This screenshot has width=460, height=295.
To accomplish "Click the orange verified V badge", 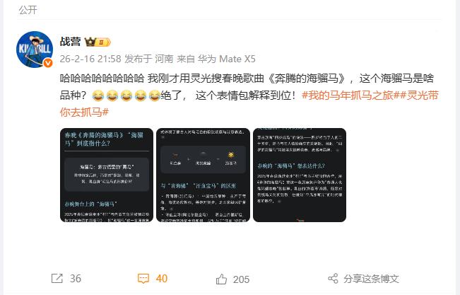I will tap(48, 63).
